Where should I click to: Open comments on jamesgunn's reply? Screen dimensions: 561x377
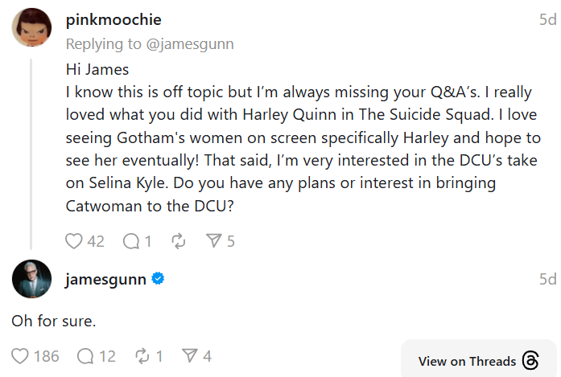pos(85,355)
